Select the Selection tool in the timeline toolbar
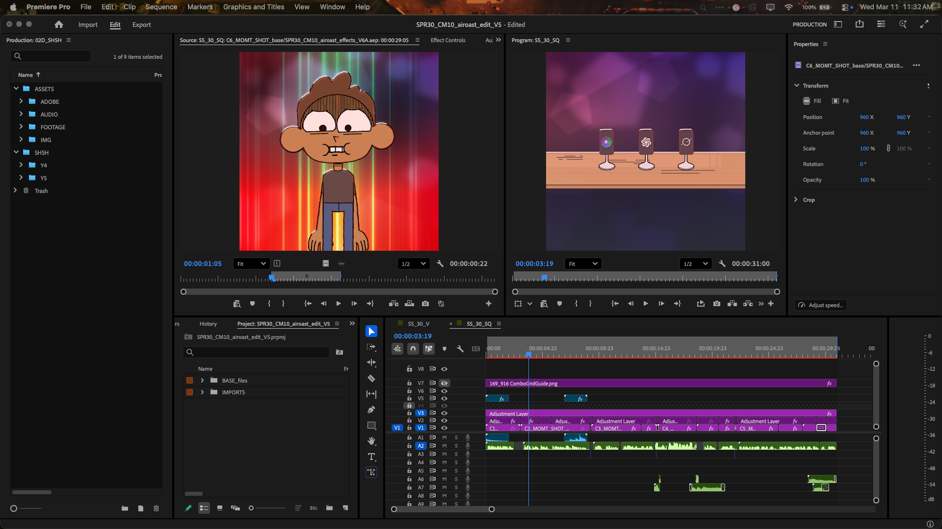This screenshot has height=529, width=942. click(x=371, y=332)
